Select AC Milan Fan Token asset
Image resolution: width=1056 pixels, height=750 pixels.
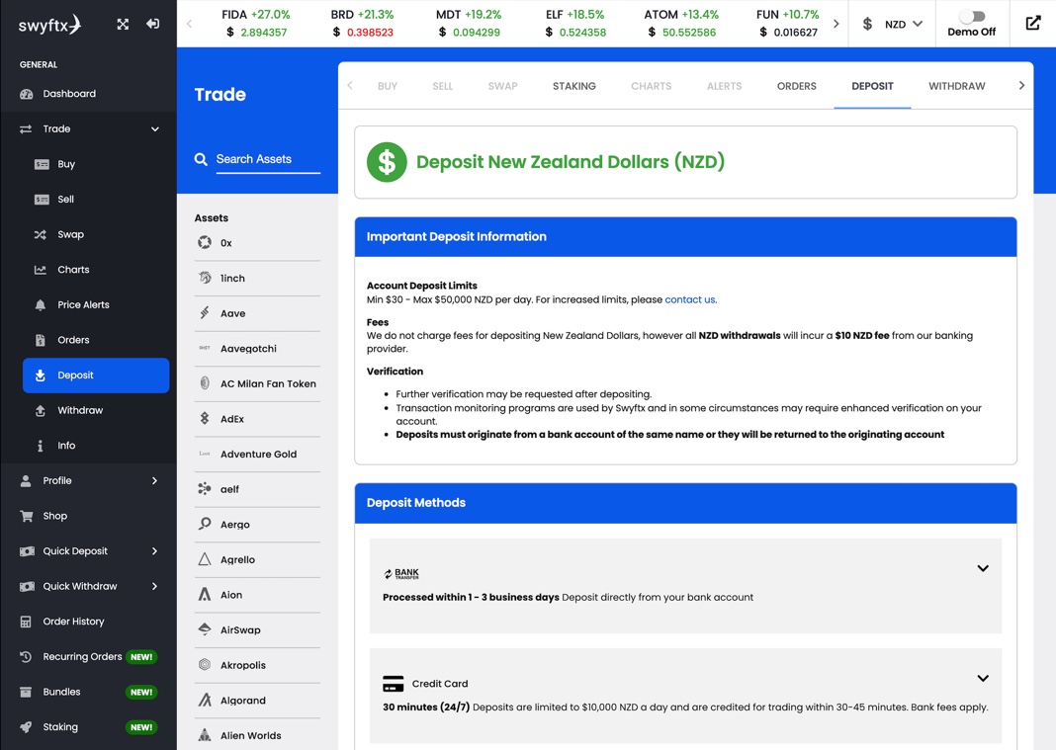257,383
